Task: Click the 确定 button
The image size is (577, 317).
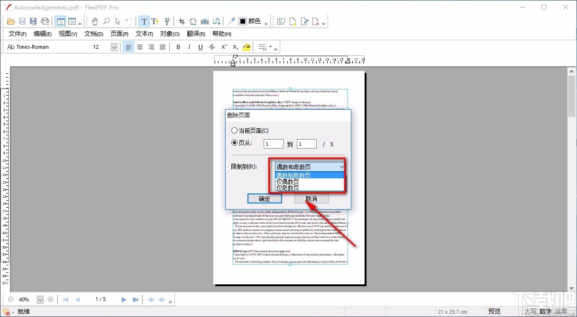Action: pyautogui.click(x=265, y=198)
